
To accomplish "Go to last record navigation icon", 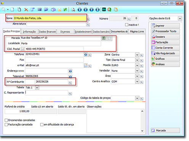I will pos(98,10).
